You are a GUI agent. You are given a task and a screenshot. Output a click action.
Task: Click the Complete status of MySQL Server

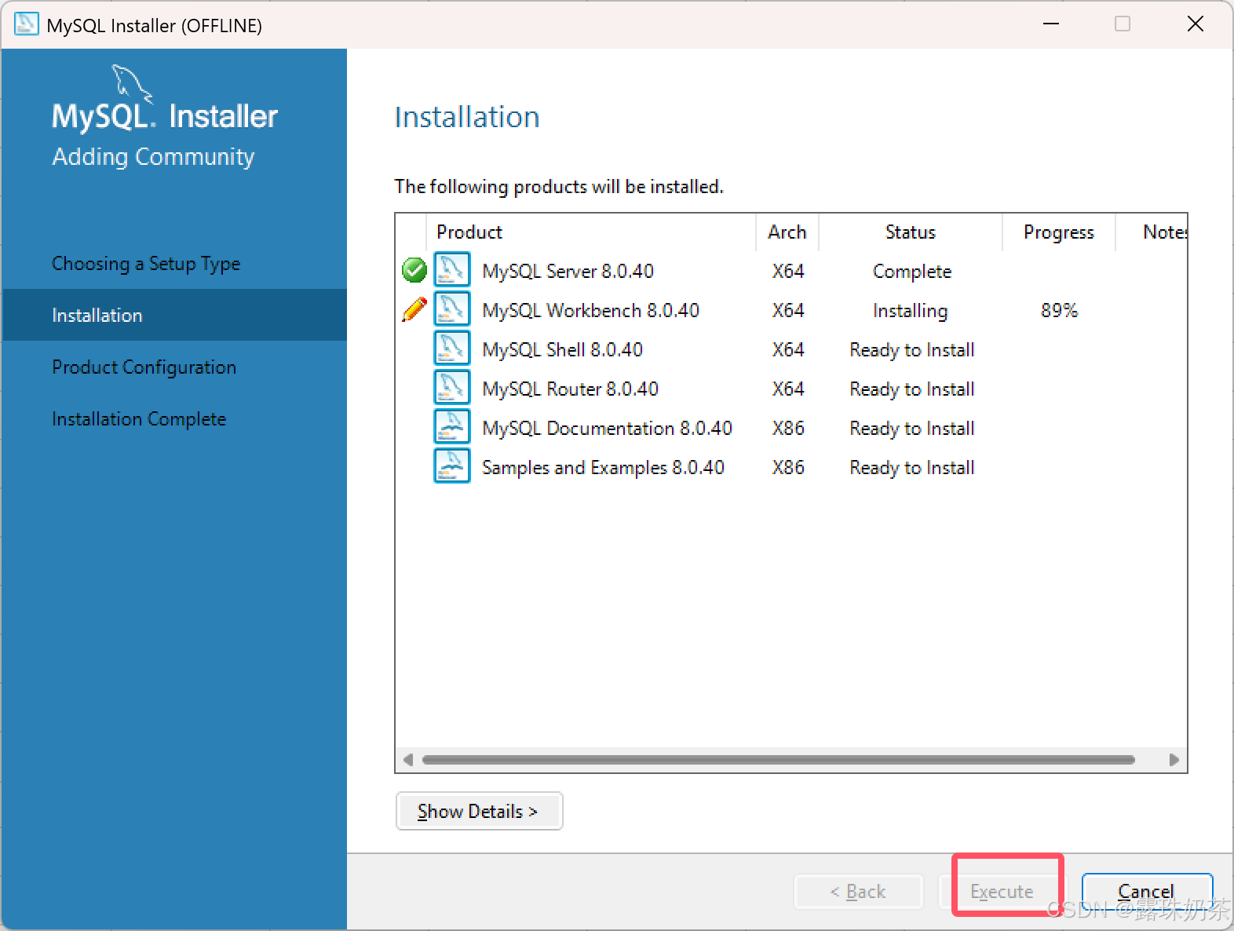911,271
